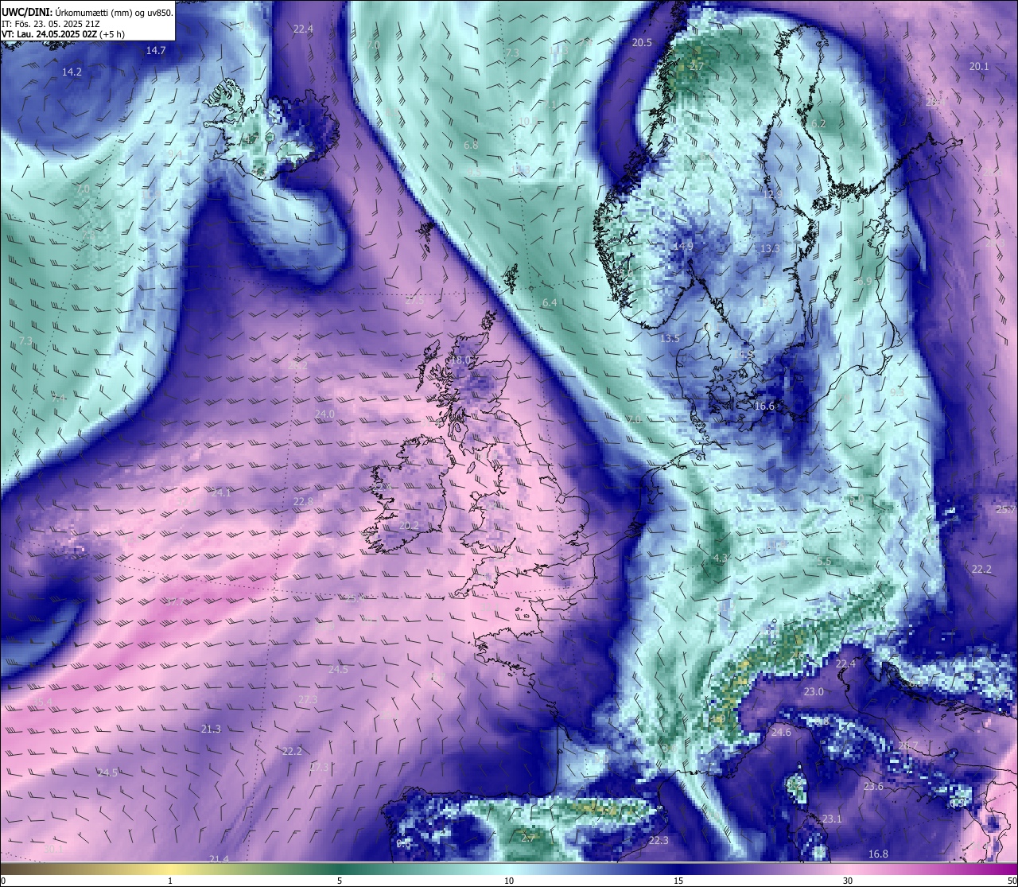Click the 16.8 value label
This screenshot has height=887, width=1018.
coord(878,854)
